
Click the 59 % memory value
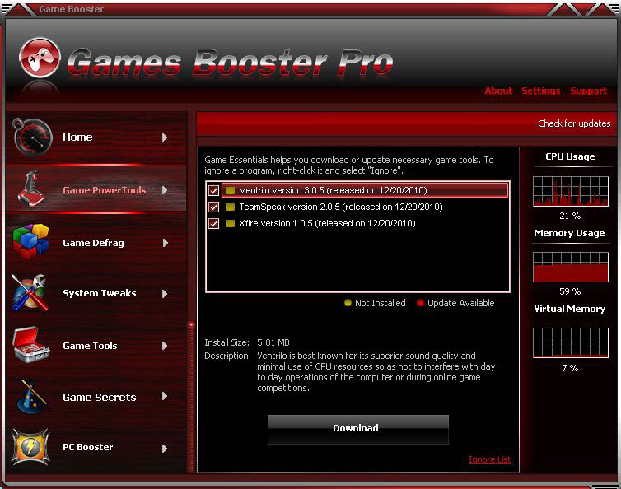pos(570,291)
